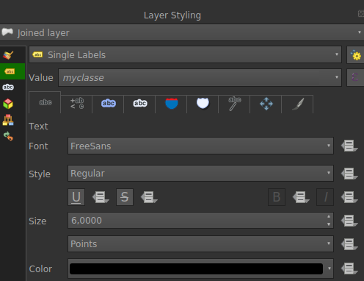Click the panel float button in title bar
The image size is (364, 281).
[x=361, y=13]
